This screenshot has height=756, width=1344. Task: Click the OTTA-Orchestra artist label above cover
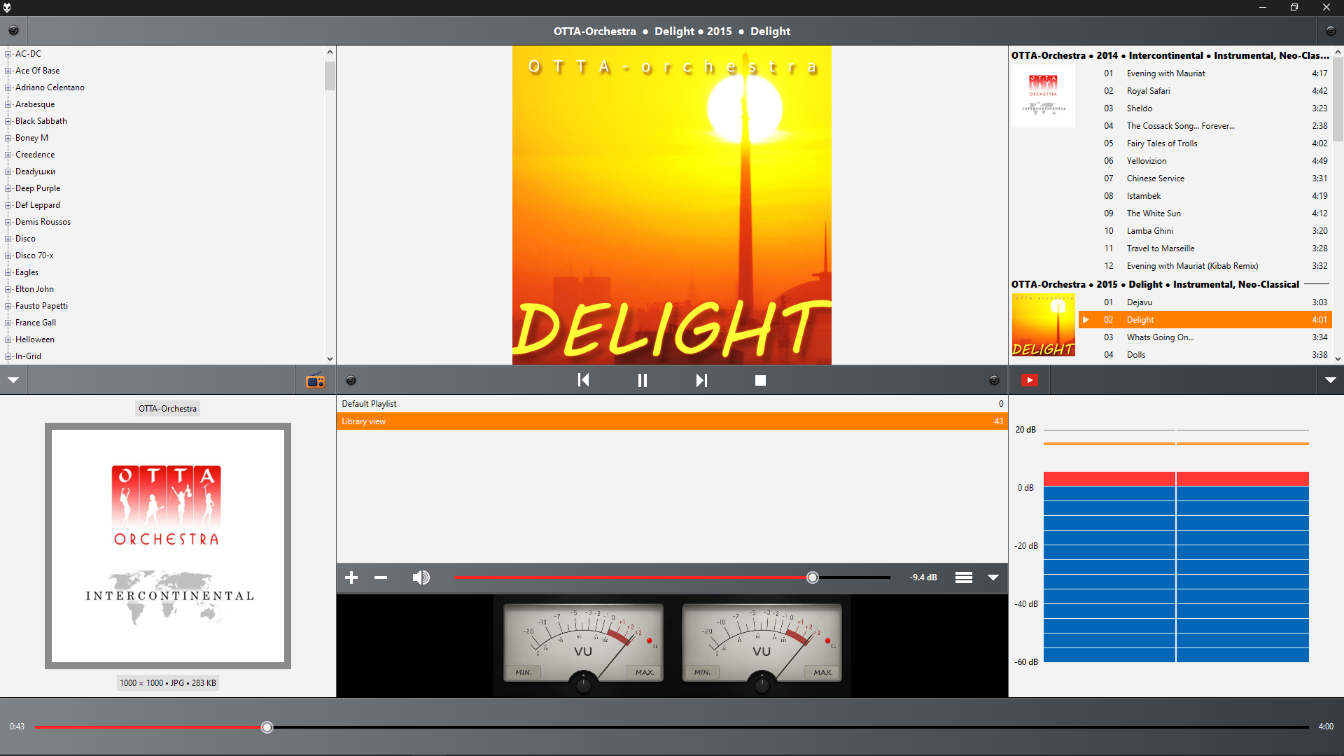[167, 409]
